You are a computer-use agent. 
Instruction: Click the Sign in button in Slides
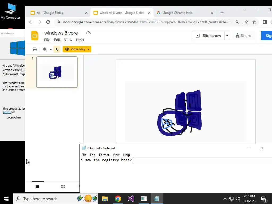click(x=267, y=36)
